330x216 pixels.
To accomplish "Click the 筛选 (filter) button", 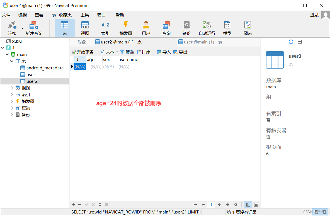I will 127,52.
